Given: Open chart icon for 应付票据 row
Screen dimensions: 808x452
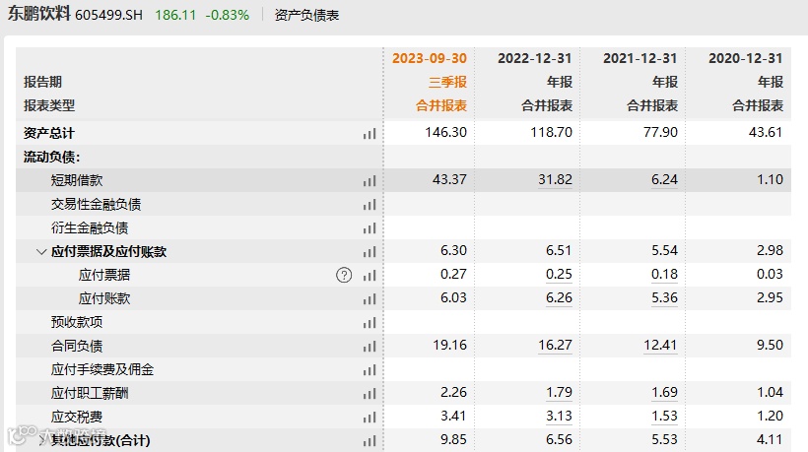Looking at the screenshot, I should pos(370,276).
